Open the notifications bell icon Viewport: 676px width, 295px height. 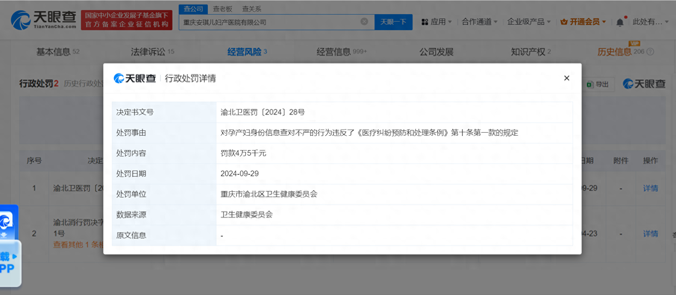click(x=620, y=22)
